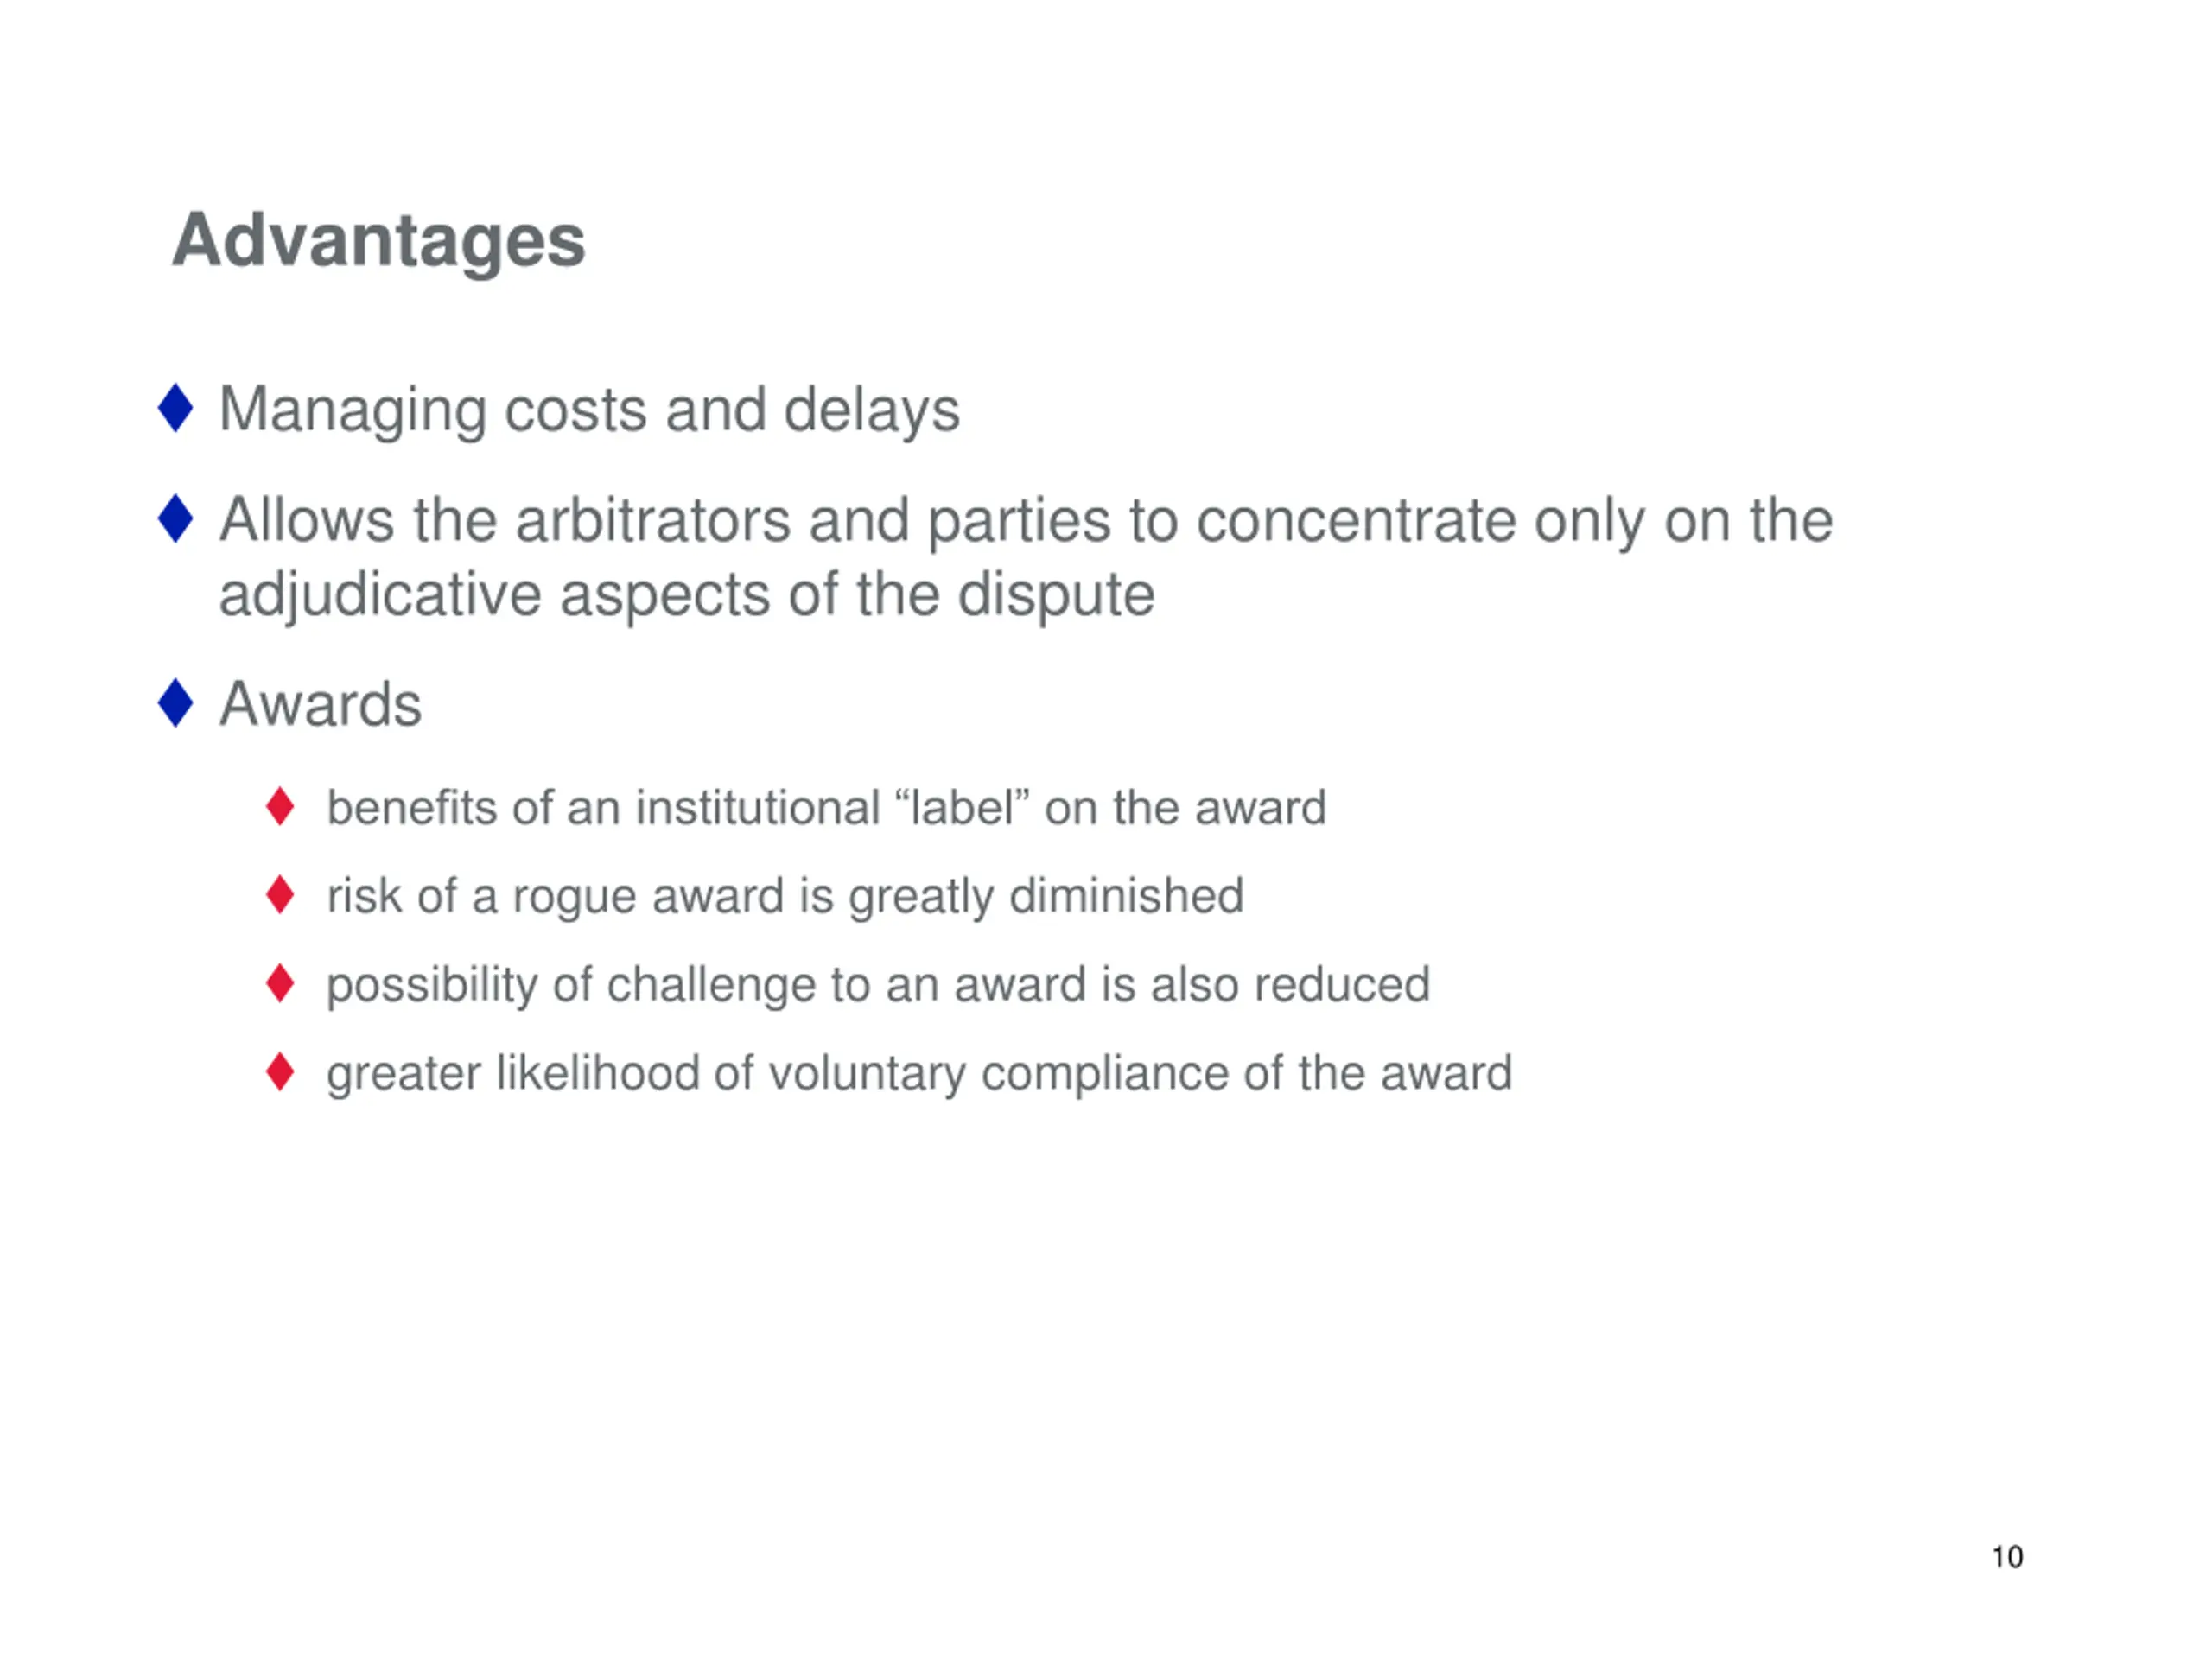Click the 'Advantages' slide title
2212x1659 pixels.
pyautogui.click(x=378, y=241)
